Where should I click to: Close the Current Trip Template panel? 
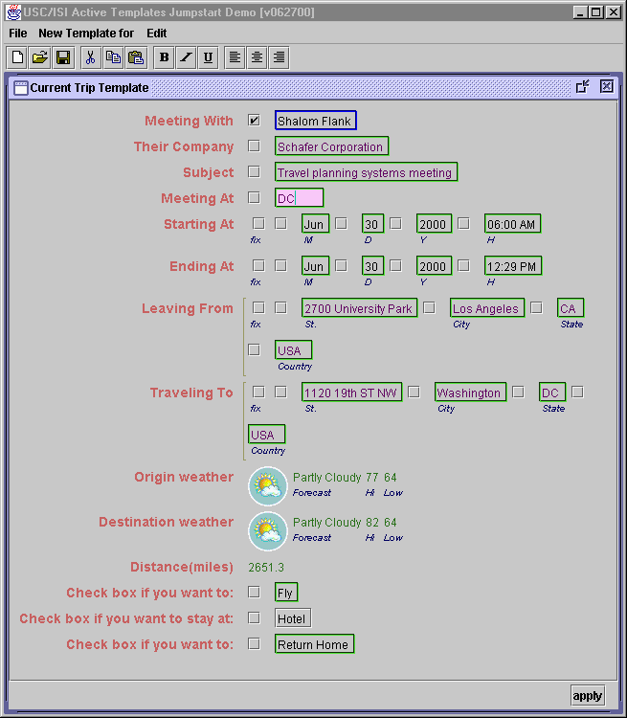point(606,86)
